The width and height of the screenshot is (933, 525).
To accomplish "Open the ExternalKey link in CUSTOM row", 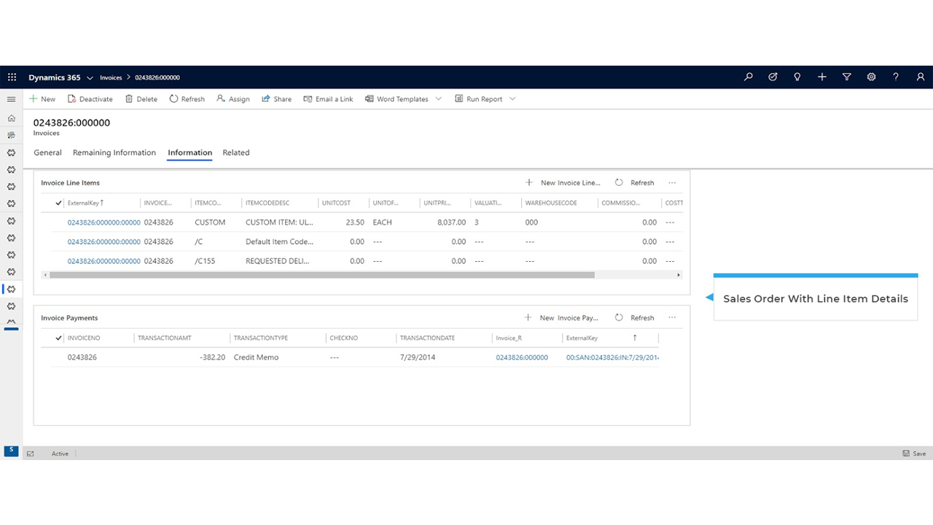I will click(104, 222).
